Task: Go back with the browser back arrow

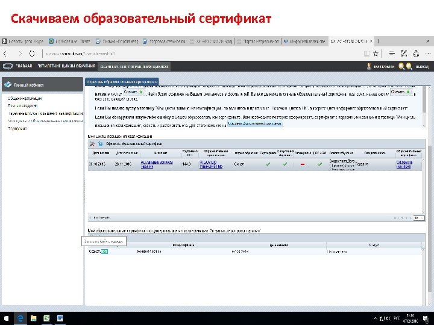Action: tap(5, 54)
